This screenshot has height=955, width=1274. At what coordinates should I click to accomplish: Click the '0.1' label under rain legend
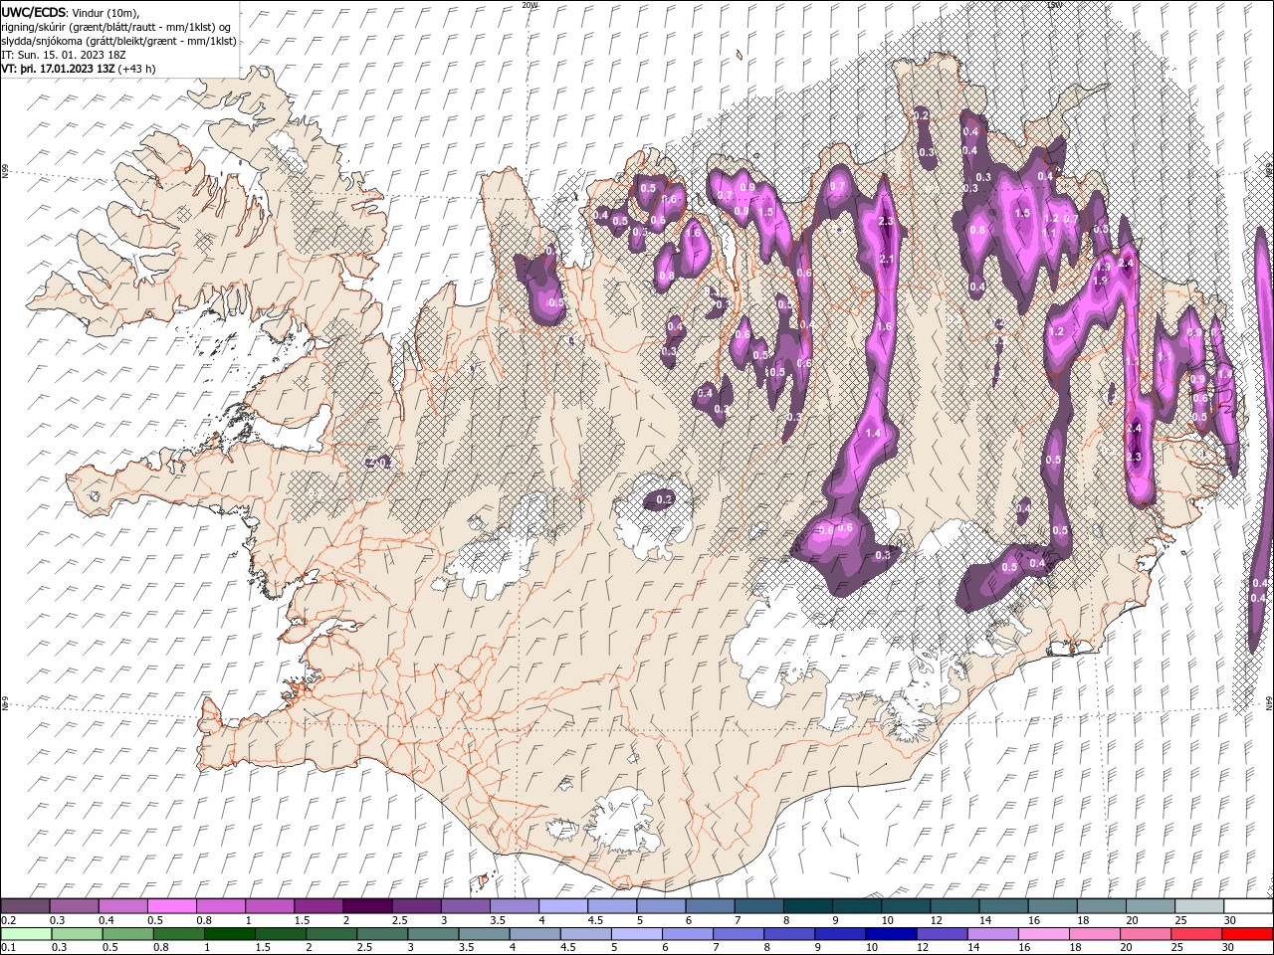[7, 948]
